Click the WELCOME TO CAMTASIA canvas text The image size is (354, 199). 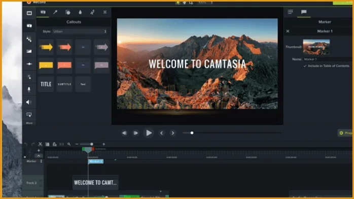pyautogui.click(x=197, y=64)
